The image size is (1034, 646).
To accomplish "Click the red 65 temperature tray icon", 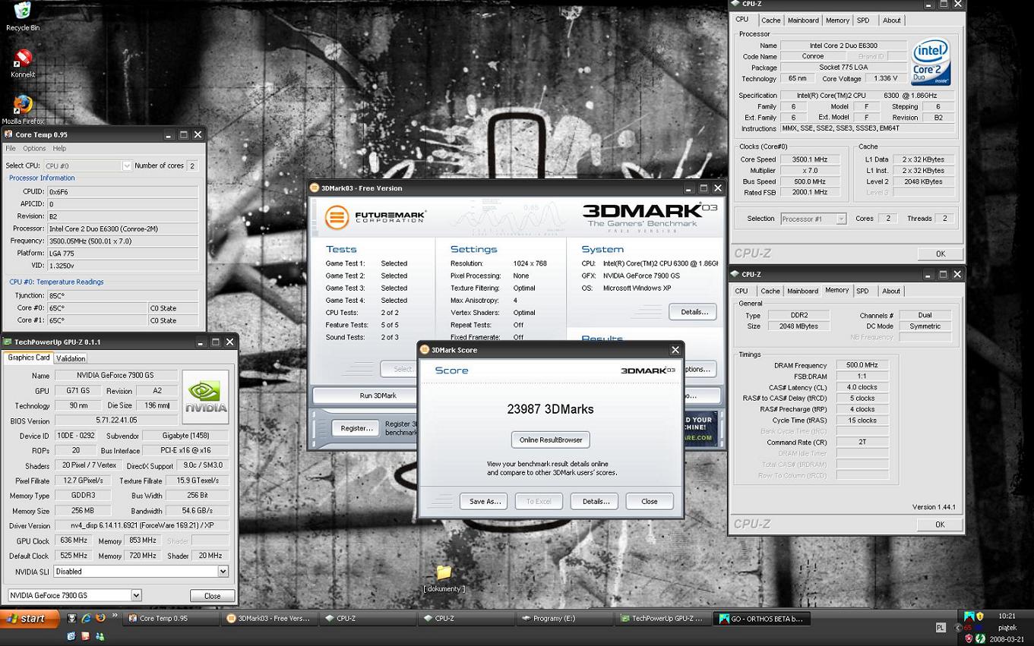I will (967, 628).
